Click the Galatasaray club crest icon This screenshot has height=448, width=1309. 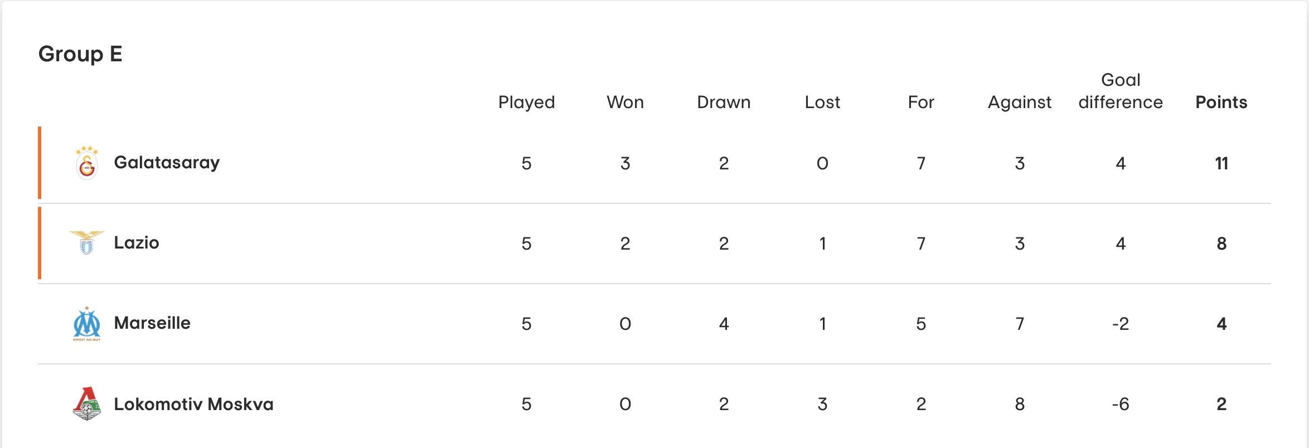[x=87, y=163]
